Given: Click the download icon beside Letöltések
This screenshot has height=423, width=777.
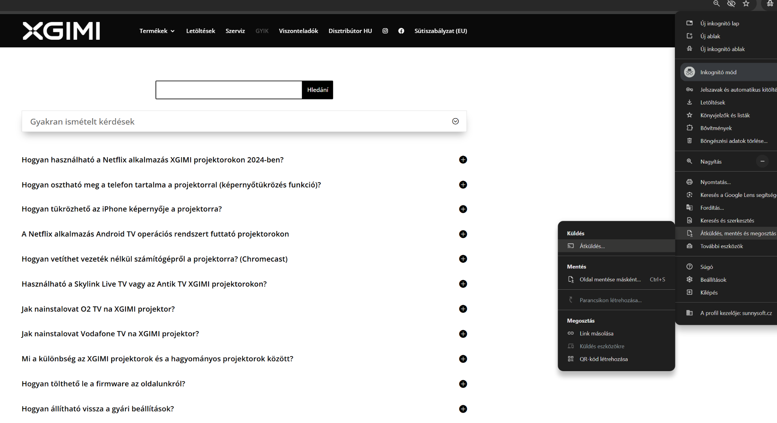Looking at the screenshot, I should tap(689, 102).
